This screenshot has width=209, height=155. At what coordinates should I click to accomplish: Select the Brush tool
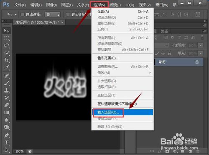click(x=7, y=83)
